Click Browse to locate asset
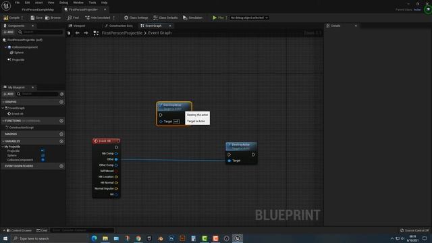432x243 pixels. click(x=53, y=18)
